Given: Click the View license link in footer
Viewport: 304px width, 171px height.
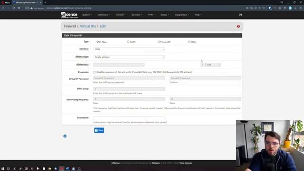Looking at the screenshot, I should click(186, 163).
